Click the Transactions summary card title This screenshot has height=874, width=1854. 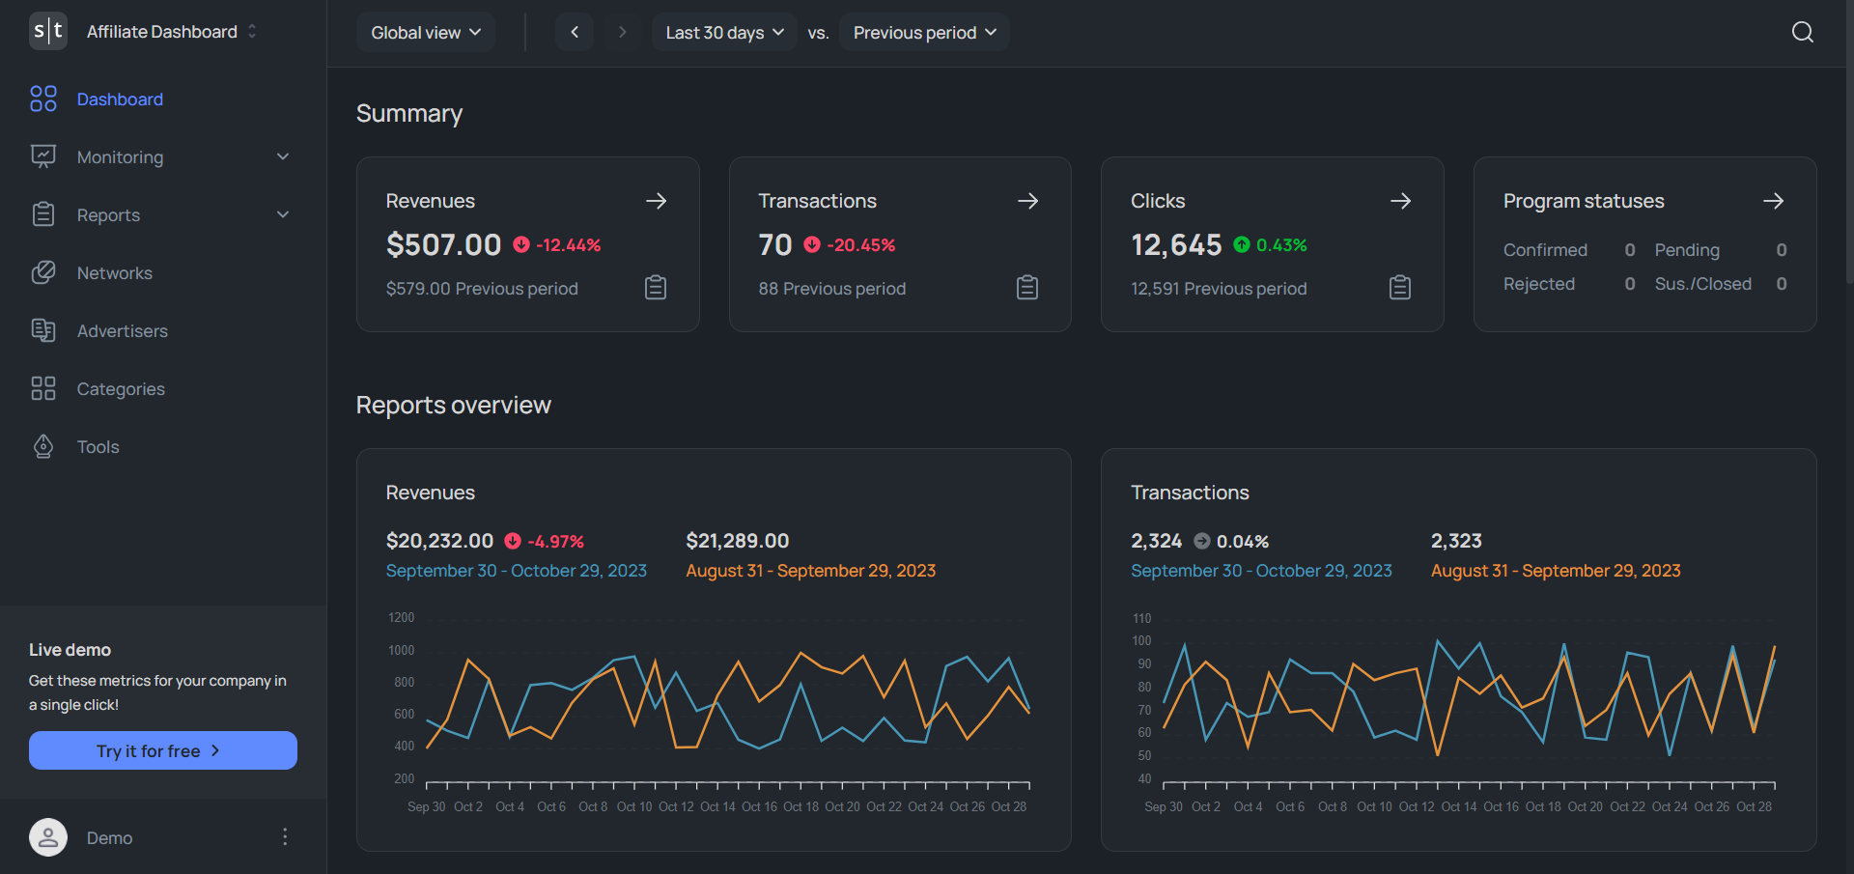tap(817, 201)
